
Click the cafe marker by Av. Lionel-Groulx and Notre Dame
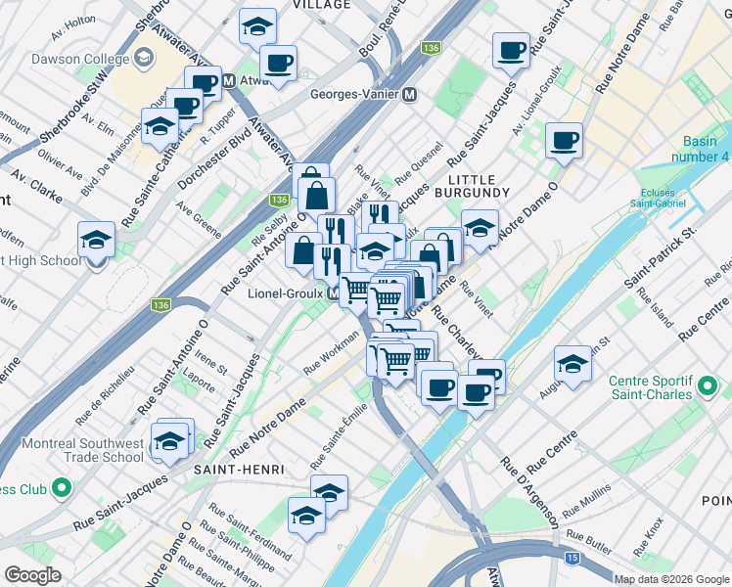coord(564,142)
